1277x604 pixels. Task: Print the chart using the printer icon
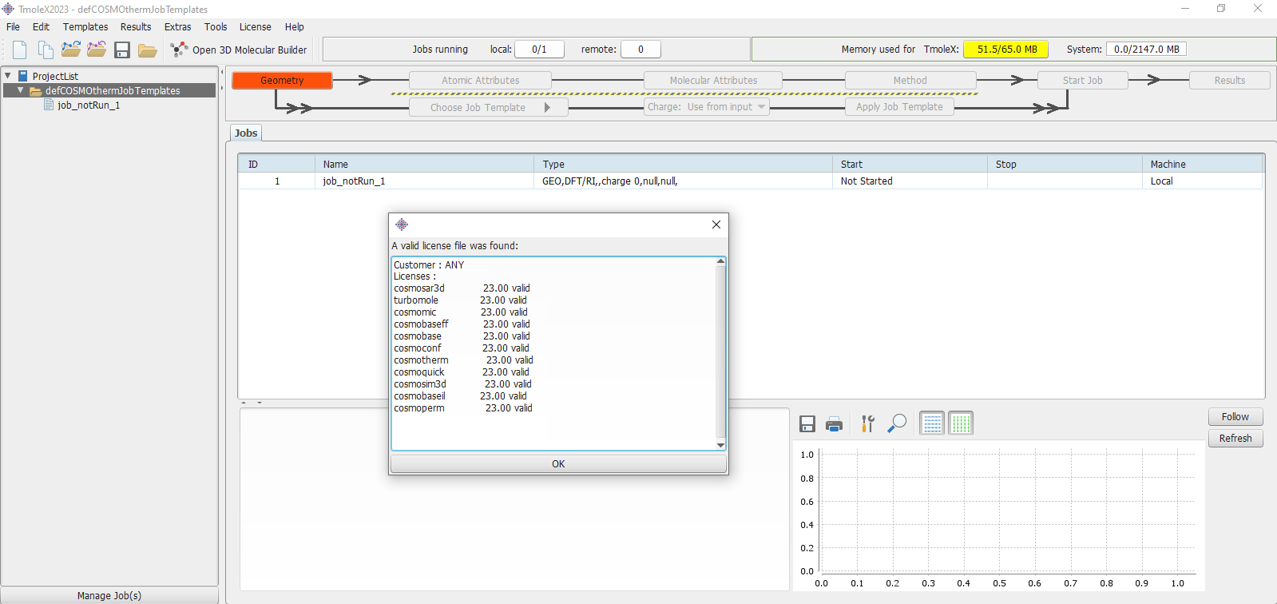834,424
